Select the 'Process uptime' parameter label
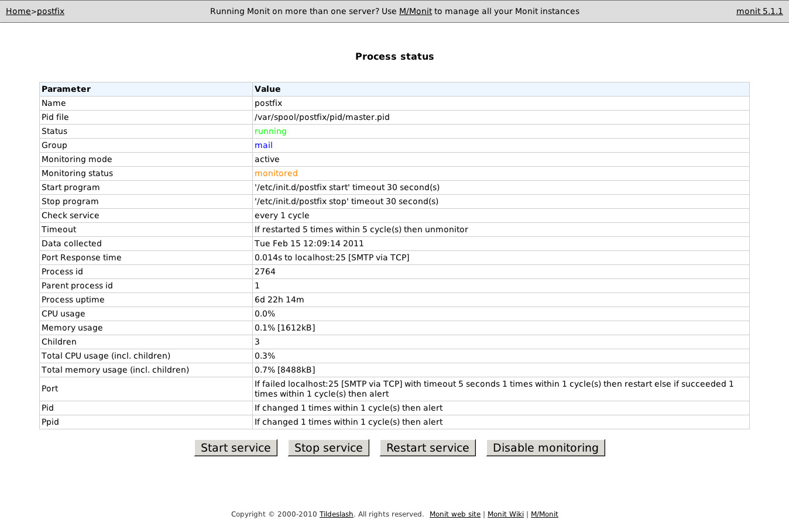789x530 pixels. point(73,300)
